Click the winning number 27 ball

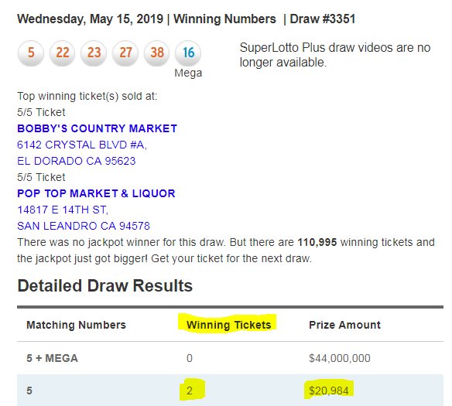coord(125,53)
